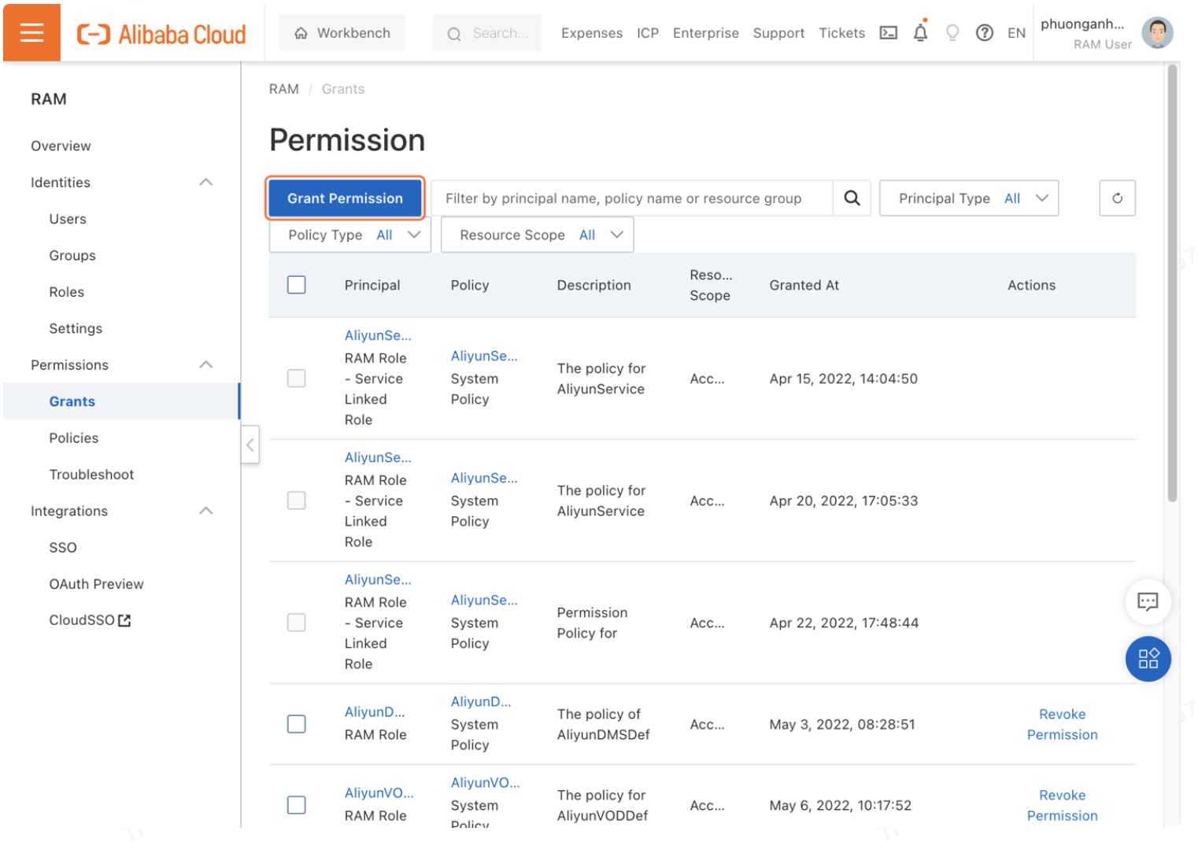The image size is (1198, 861).
Task: Go to Policies in the sidebar
Action: click(x=74, y=438)
